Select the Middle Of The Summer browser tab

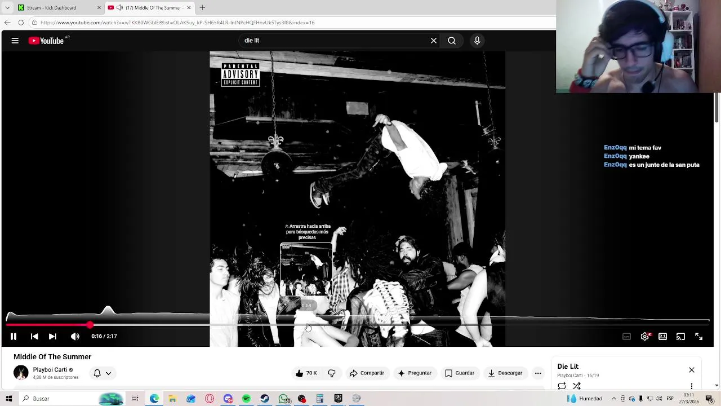(149, 7)
